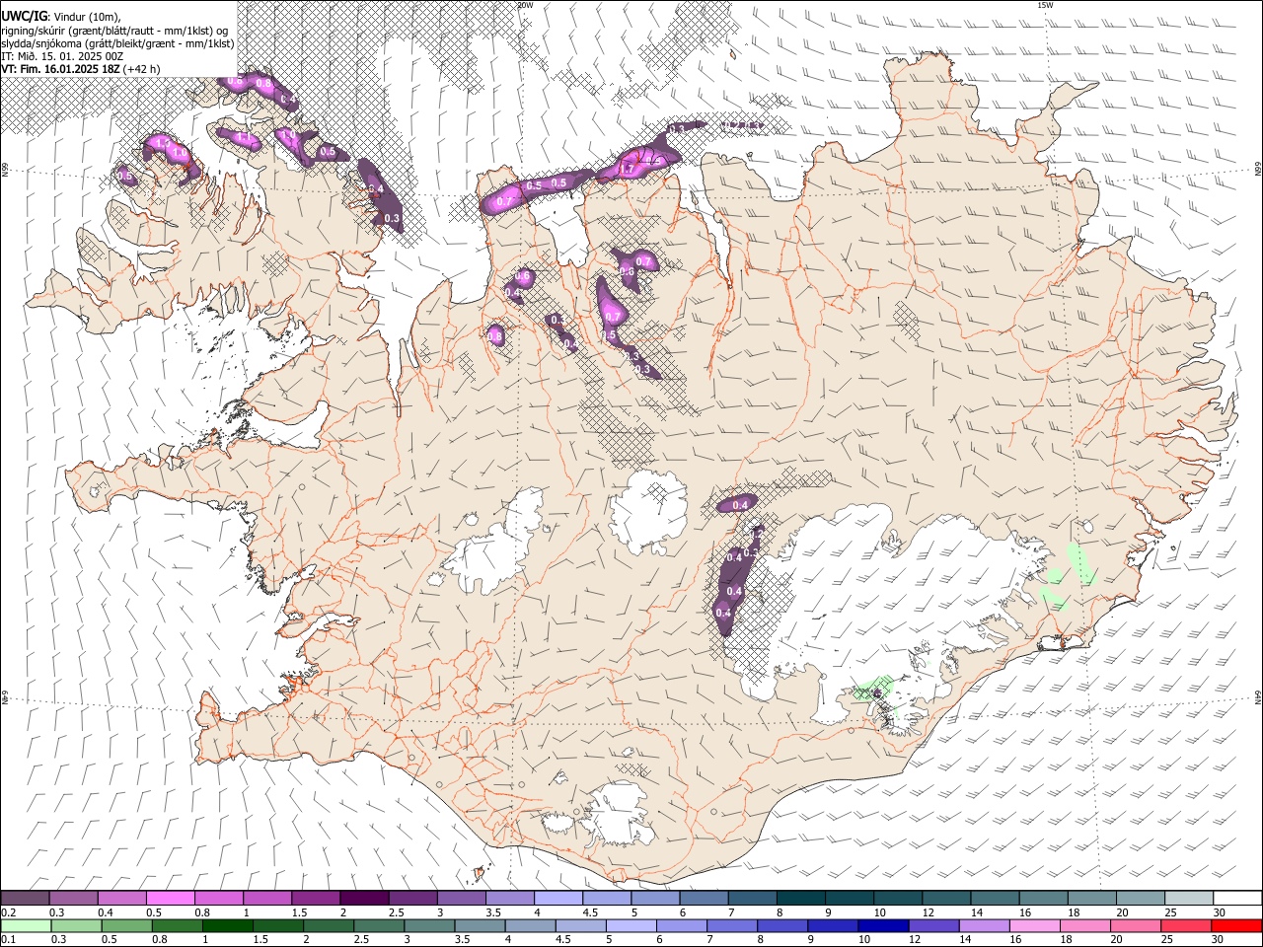
Task: Click the 'slydda/snjókoma' legend description line
Action: (117, 43)
